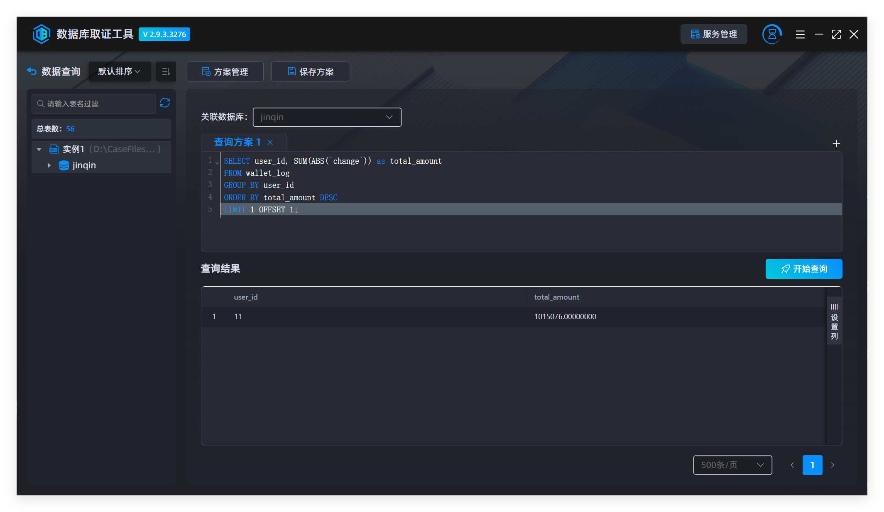Go to next results page arrow
Viewport: 884px width, 512px height.
coord(833,465)
